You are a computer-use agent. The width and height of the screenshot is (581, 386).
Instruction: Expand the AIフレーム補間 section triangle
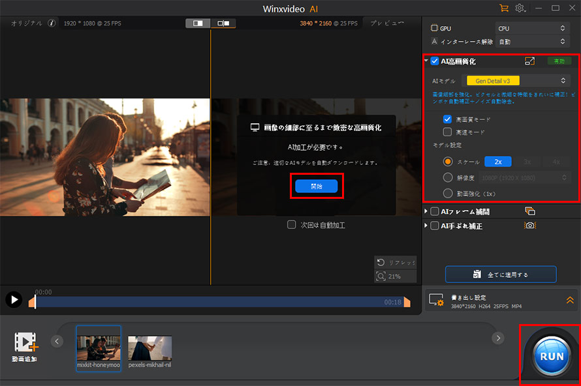(426, 211)
